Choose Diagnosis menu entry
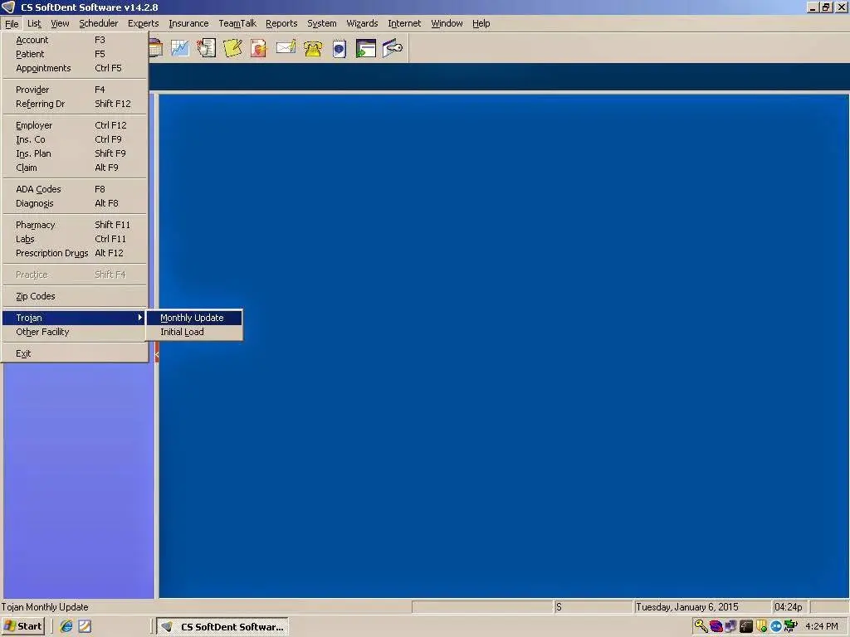Viewport: 850px width, 637px height. [x=75, y=203]
